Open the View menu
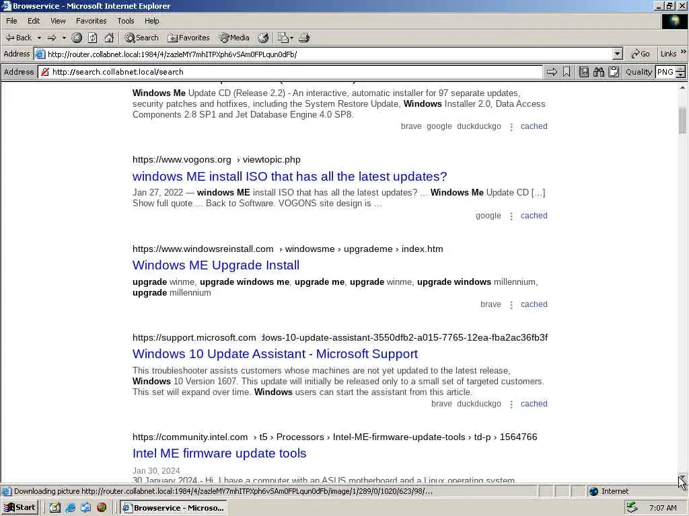 tap(58, 21)
